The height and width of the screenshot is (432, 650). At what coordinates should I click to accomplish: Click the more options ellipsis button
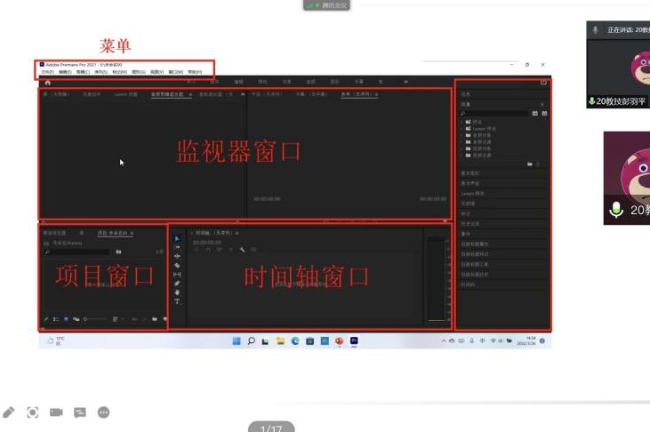(x=103, y=412)
